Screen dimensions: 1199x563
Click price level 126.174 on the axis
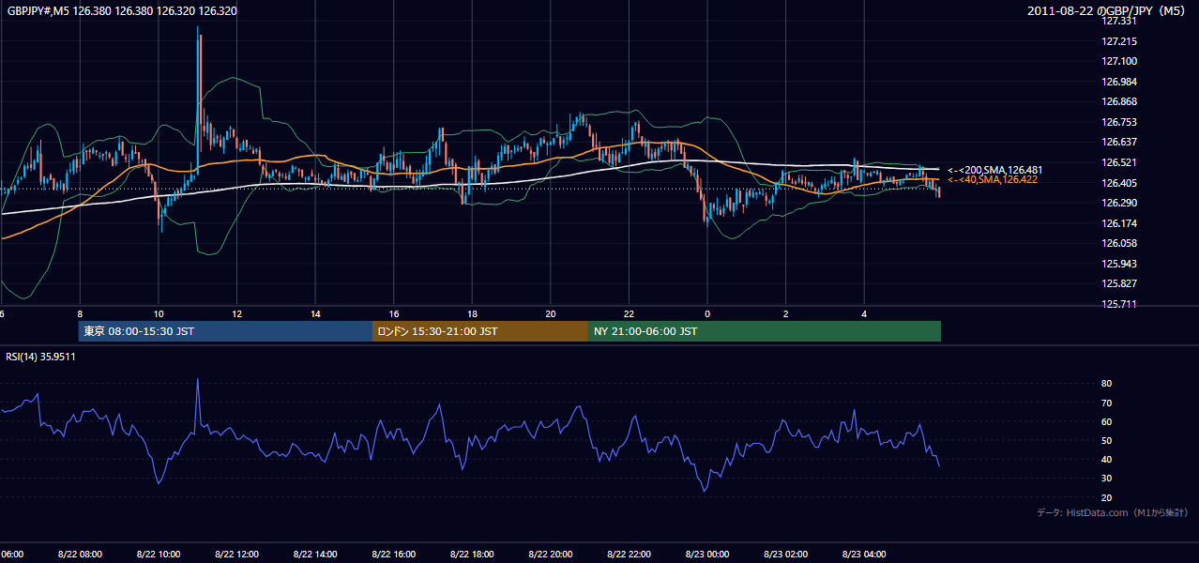tap(1118, 223)
